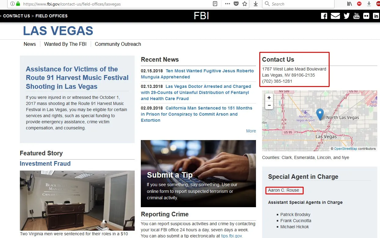380x238 pixels.
Task: Open California Man Sentenced news link
Action: click(196, 114)
